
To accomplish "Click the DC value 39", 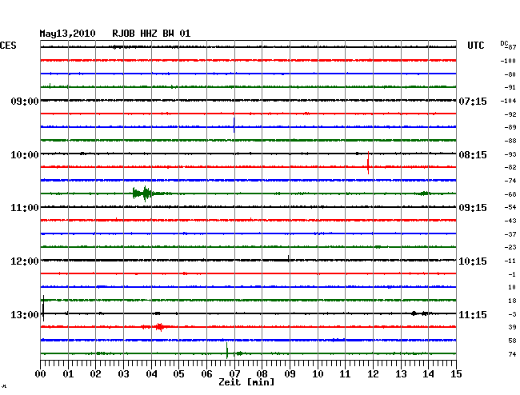I will point(512,327).
